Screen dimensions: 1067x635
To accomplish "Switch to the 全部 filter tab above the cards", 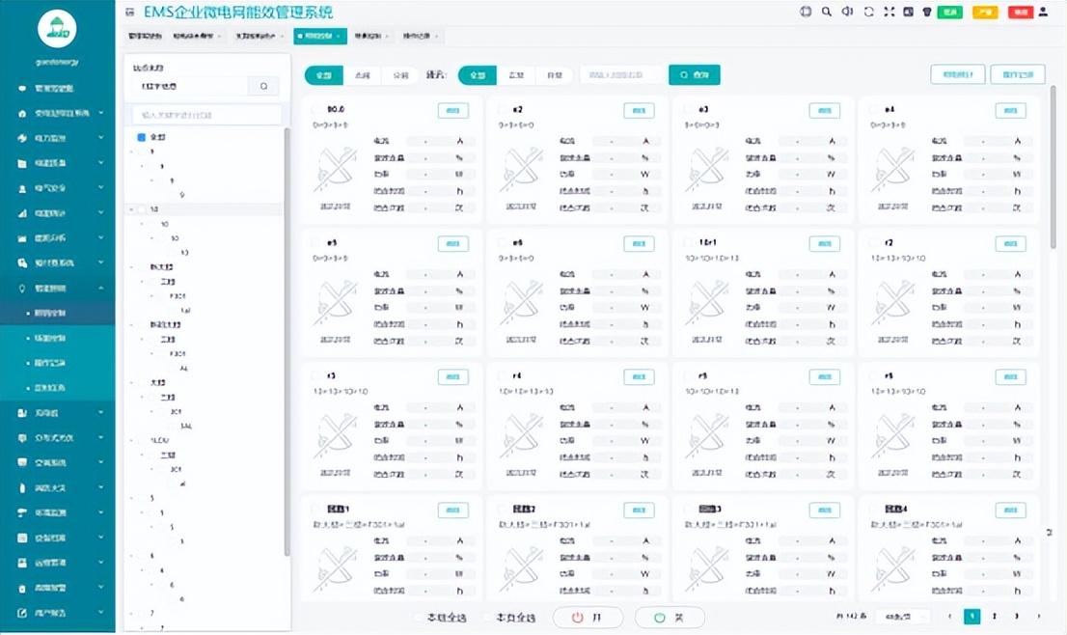I will (323, 74).
